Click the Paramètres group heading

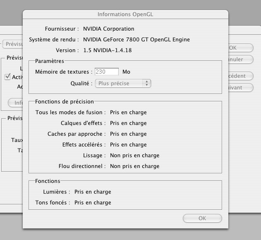point(50,61)
